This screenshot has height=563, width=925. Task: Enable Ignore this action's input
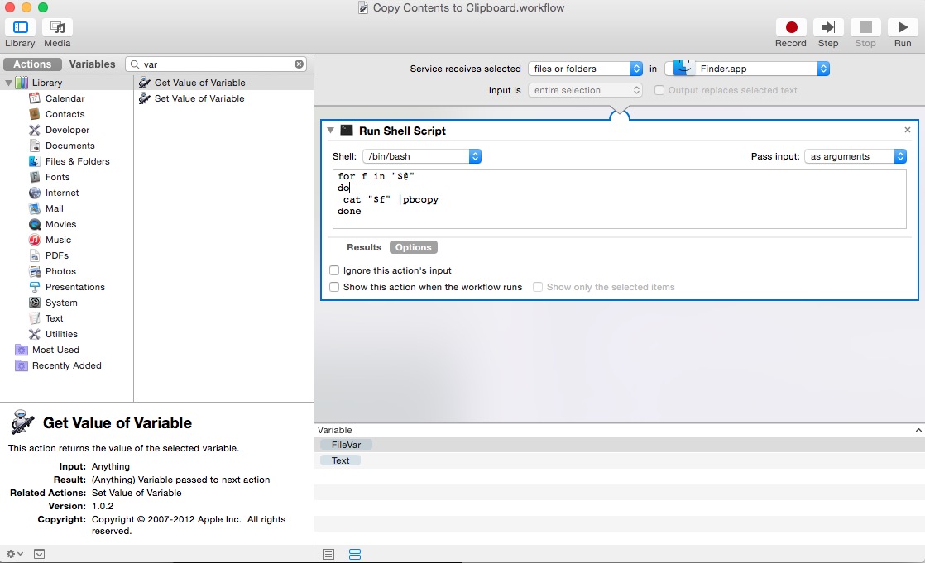334,270
